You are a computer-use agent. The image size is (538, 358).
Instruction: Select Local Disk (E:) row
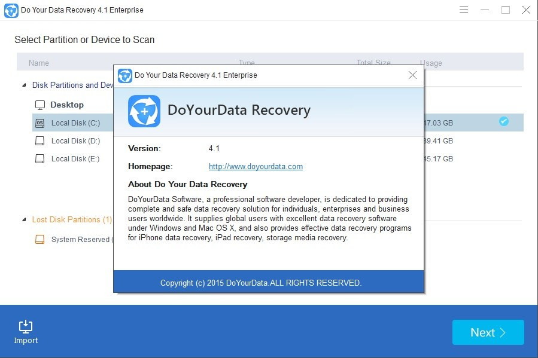coord(278,158)
